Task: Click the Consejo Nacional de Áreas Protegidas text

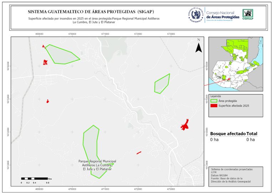Action: (222, 15)
